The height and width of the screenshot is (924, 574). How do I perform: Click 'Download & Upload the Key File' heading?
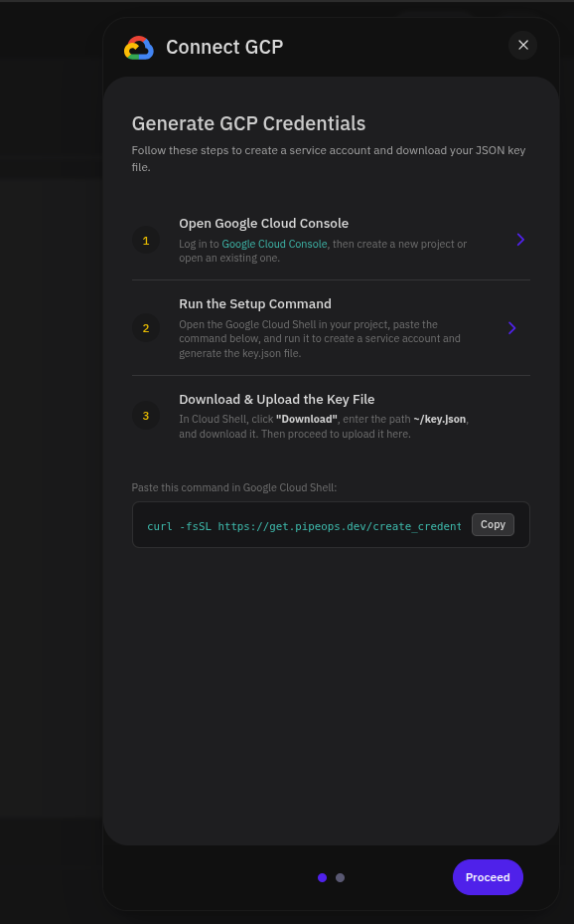(276, 400)
